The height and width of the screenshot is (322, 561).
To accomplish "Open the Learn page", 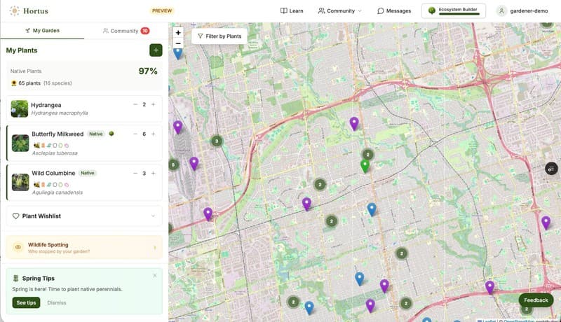I will coord(292,10).
